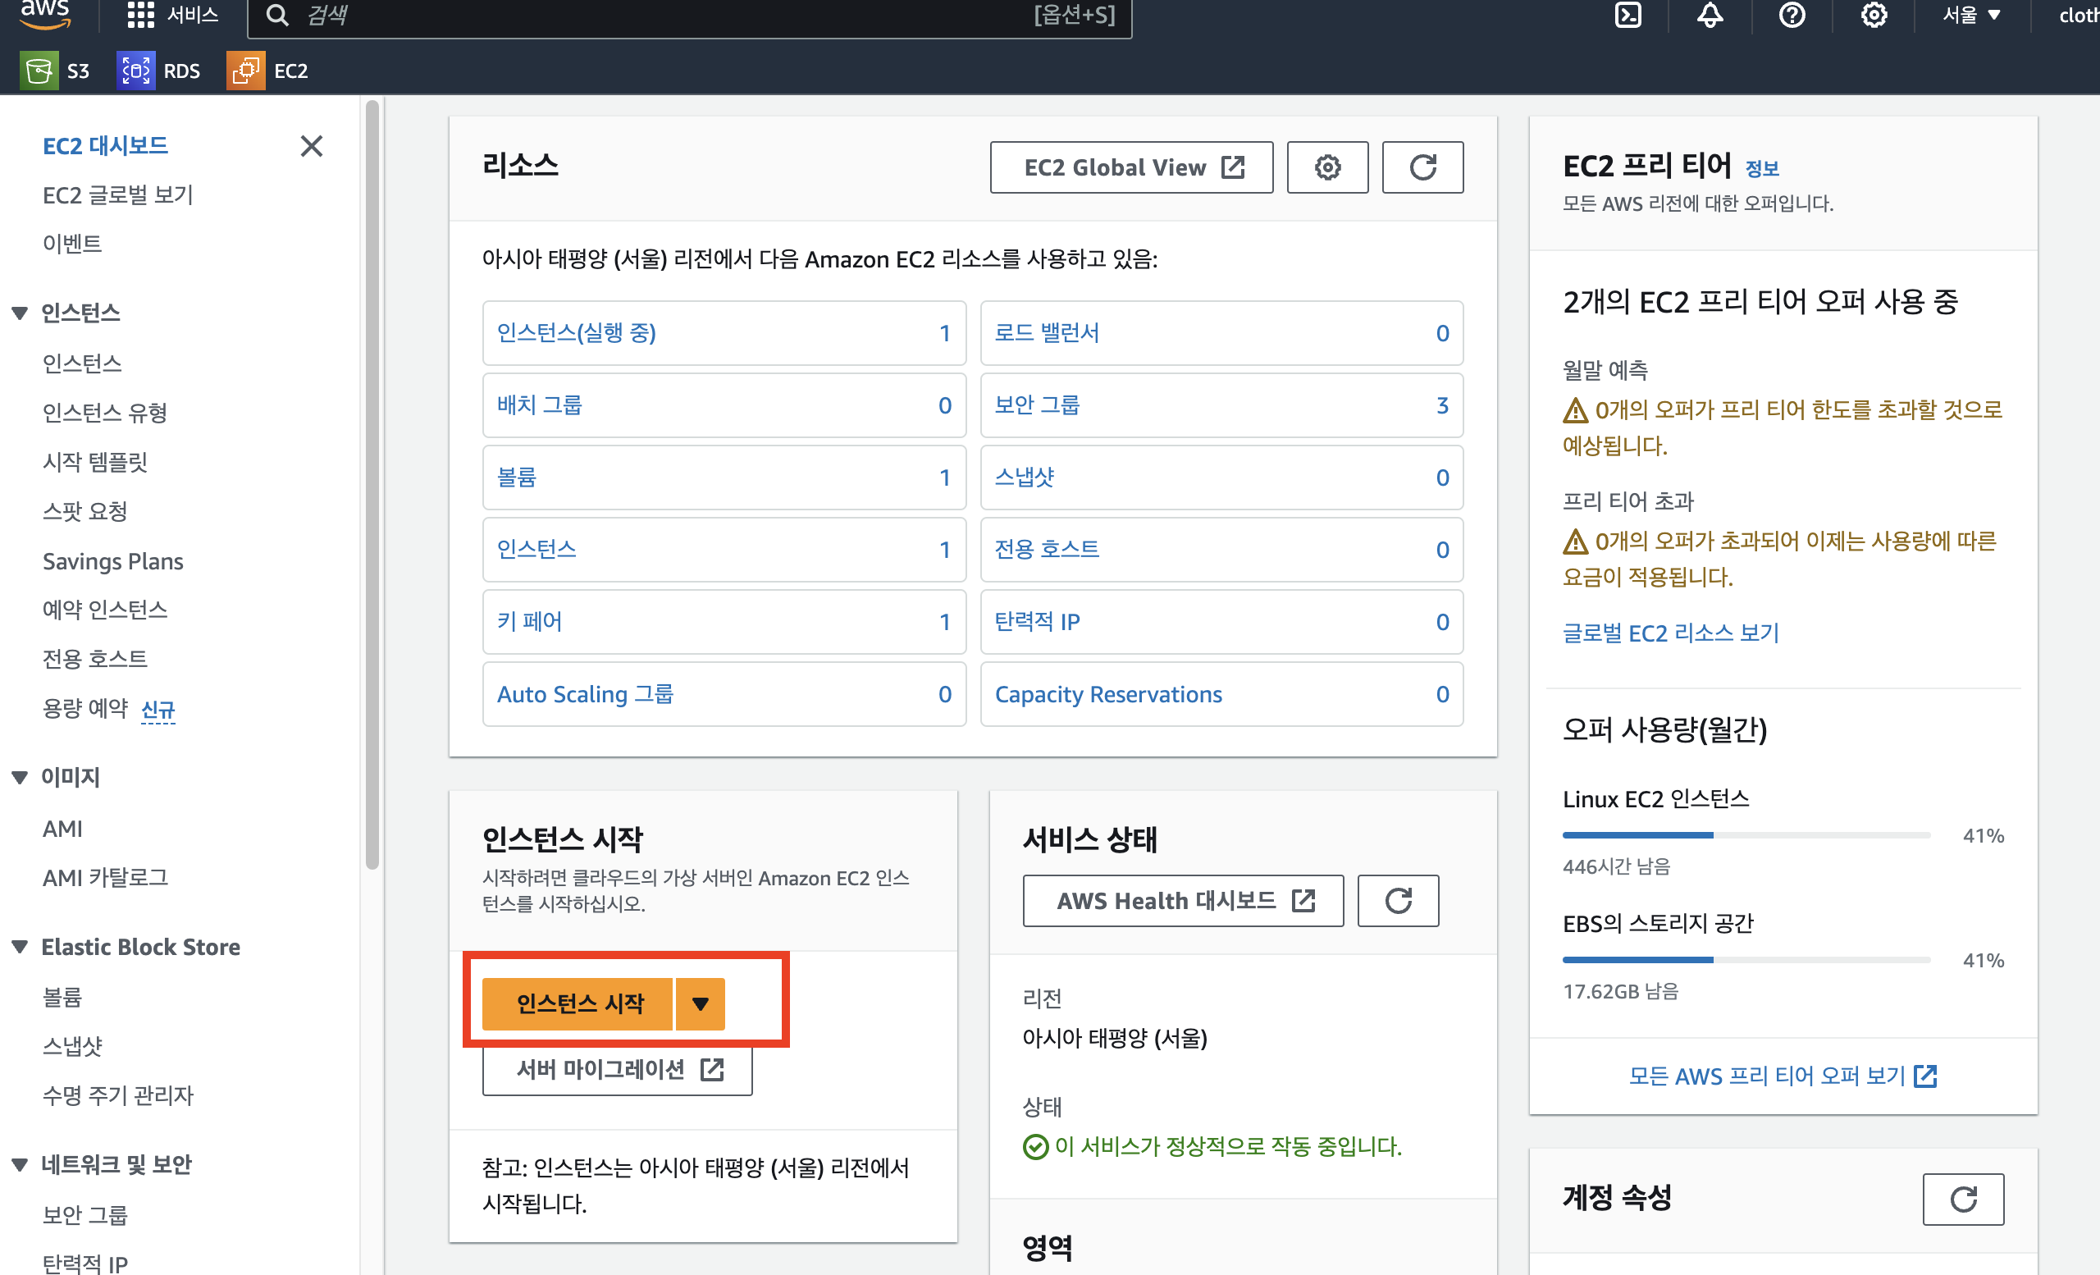Open AMI in the sidebar
The image size is (2100, 1275).
point(62,828)
